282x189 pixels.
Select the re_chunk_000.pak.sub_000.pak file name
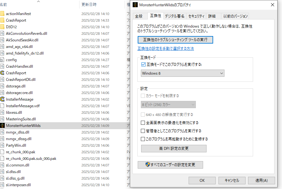(x=31, y=159)
